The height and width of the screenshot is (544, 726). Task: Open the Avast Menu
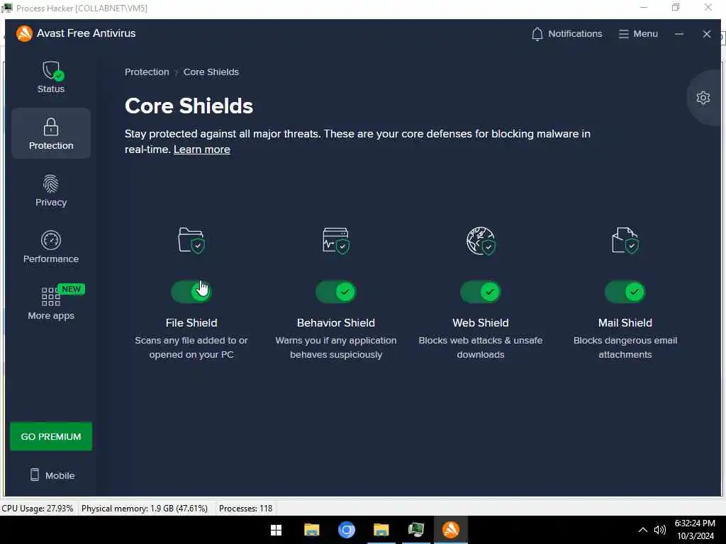click(x=638, y=34)
